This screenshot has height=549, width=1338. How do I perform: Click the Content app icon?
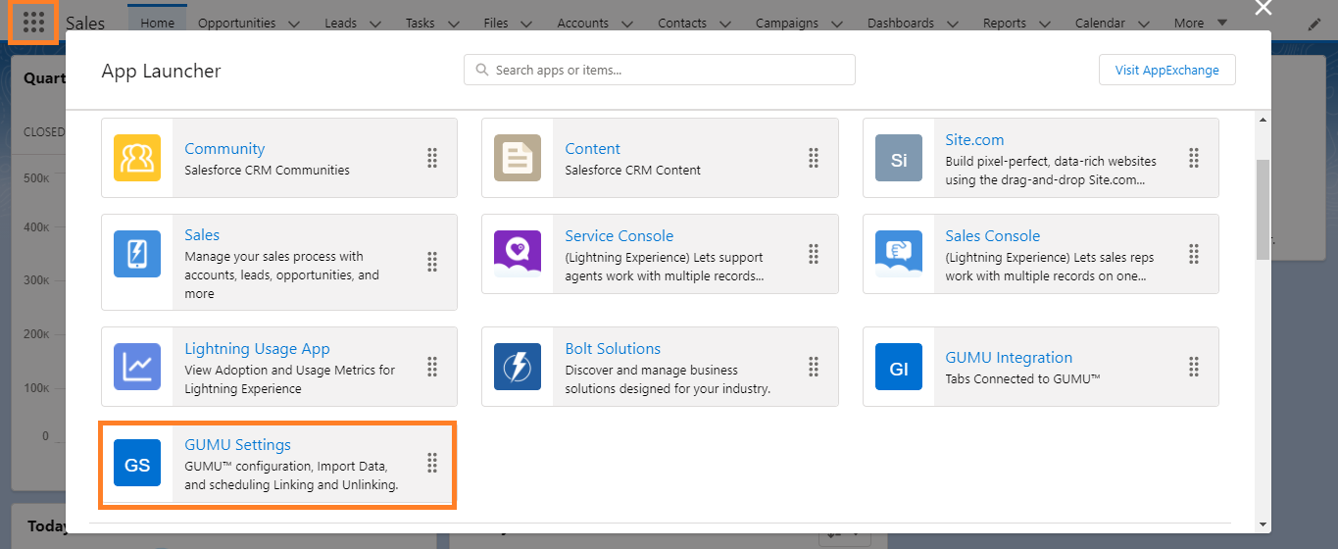(x=518, y=158)
